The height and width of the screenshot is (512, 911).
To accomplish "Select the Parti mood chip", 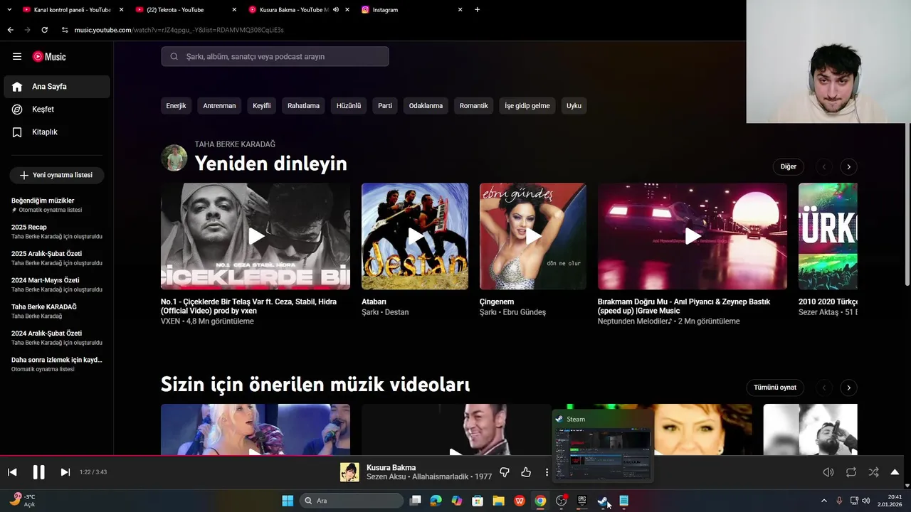I will coord(385,106).
